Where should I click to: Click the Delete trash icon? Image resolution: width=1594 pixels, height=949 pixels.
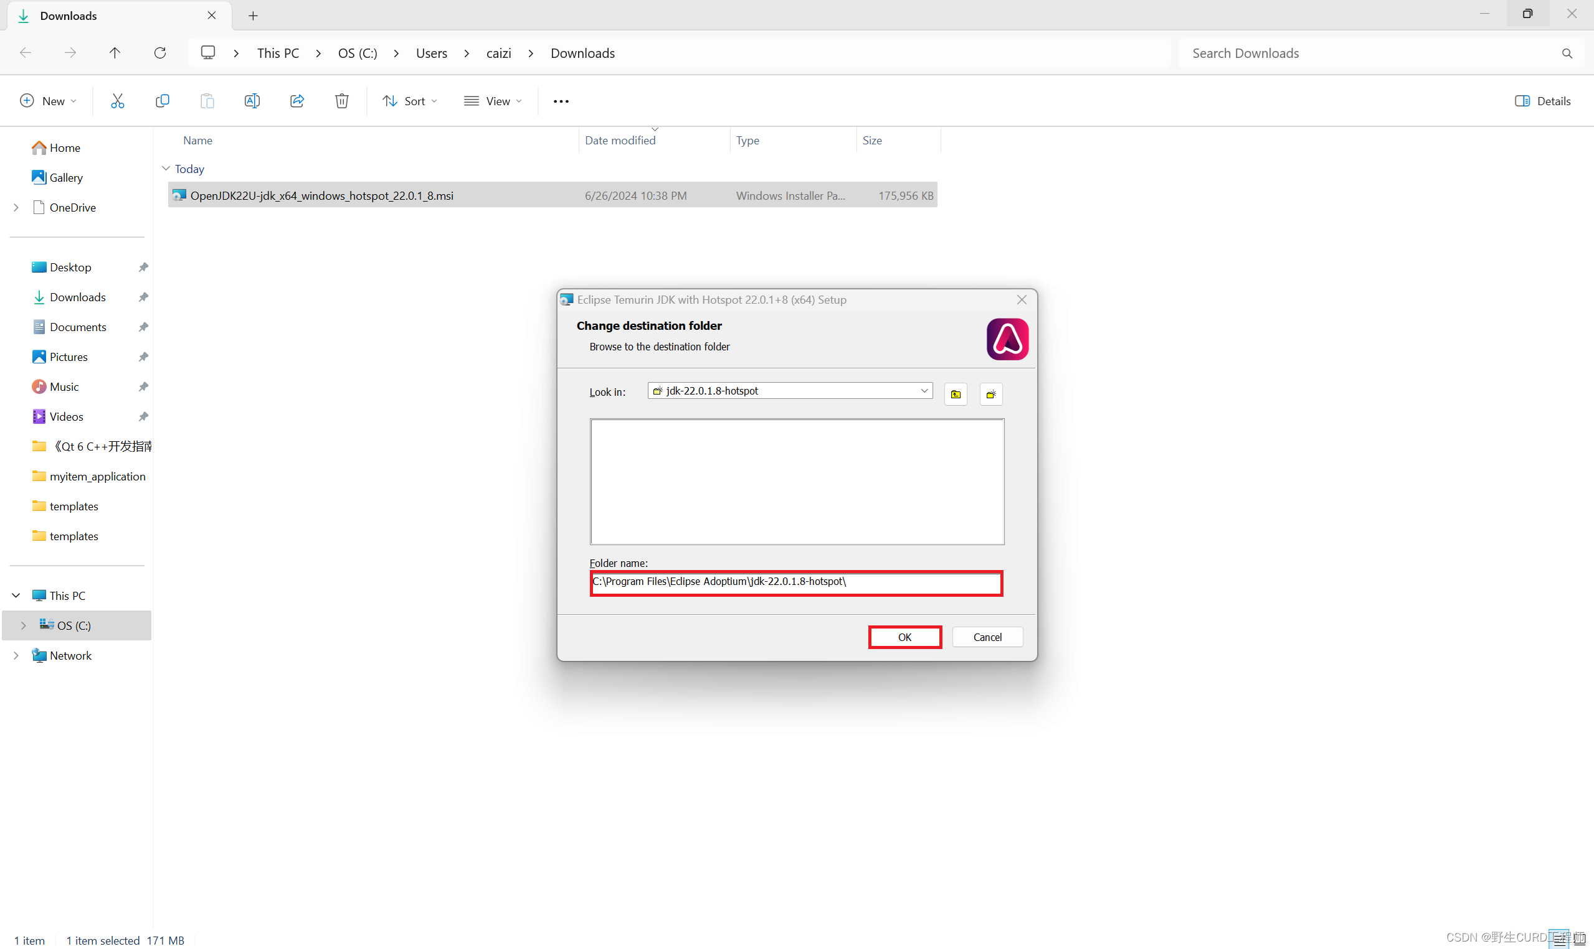click(x=342, y=101)
